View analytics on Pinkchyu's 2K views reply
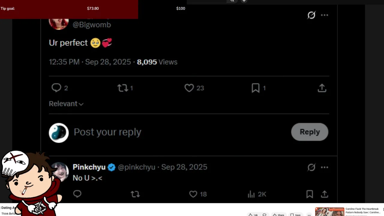Viewport: 384px width, 216px height. pyautogui.click(x=251, y=194)
